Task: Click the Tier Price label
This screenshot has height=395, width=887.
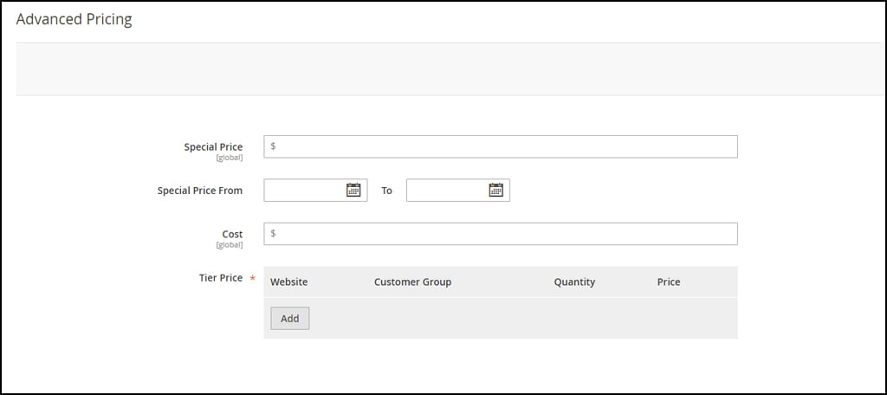Action: [x=221, y=278]
